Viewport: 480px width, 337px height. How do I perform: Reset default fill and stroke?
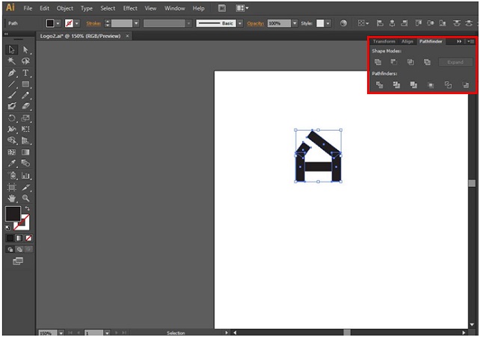click(x=7, y=228)
